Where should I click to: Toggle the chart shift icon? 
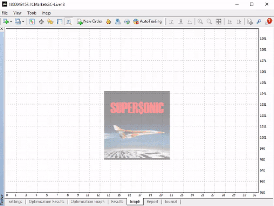coord(239,22)
